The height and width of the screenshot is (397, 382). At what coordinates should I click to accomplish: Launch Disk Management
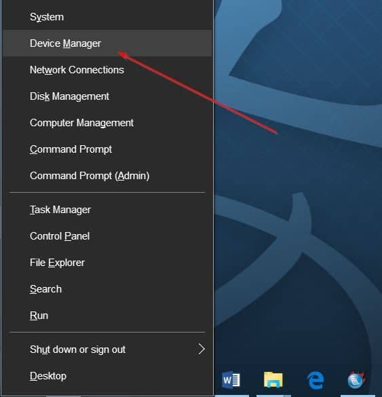[107, 96]
